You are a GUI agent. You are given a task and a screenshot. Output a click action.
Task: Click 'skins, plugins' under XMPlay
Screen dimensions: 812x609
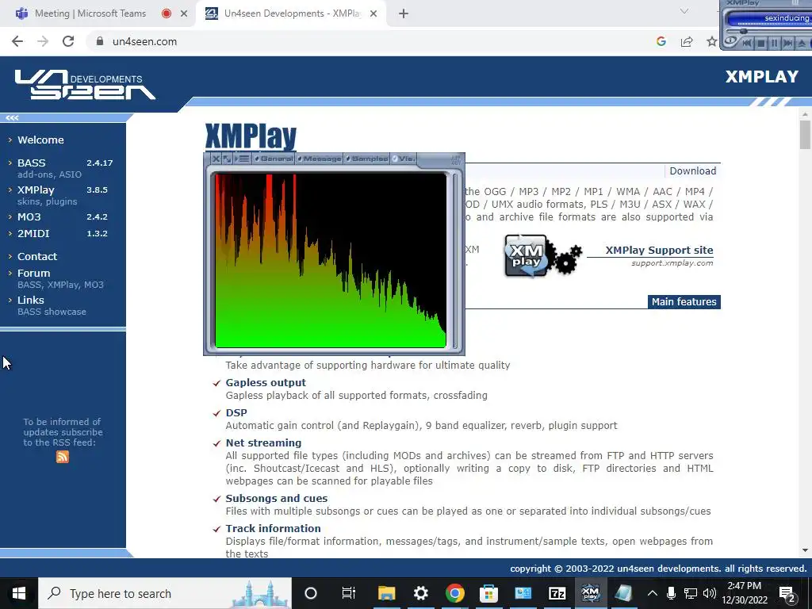coord(47,201)
